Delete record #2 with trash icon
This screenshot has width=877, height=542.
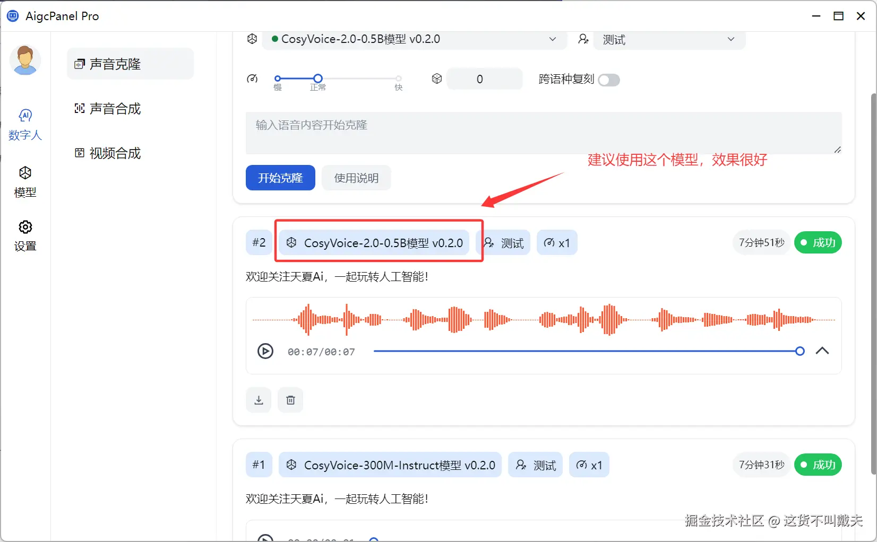tap(290, 400)
